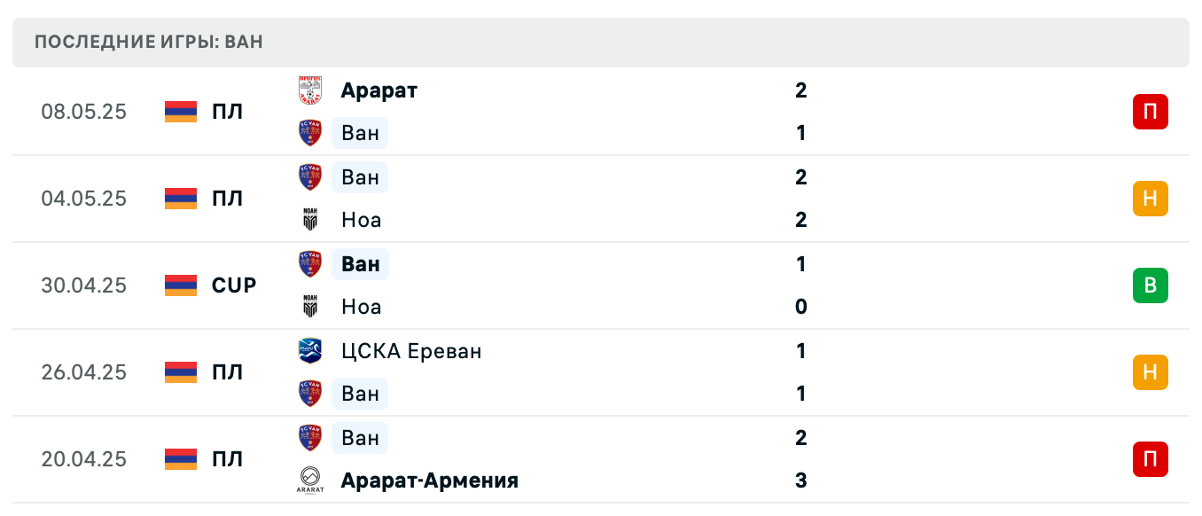Click the score 1 for Van in the top match
The image size is (1202, 516).
coord(800,132)
